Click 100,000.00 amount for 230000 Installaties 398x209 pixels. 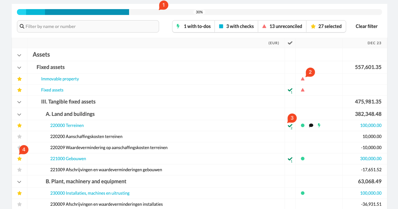[x=371, y=193]
